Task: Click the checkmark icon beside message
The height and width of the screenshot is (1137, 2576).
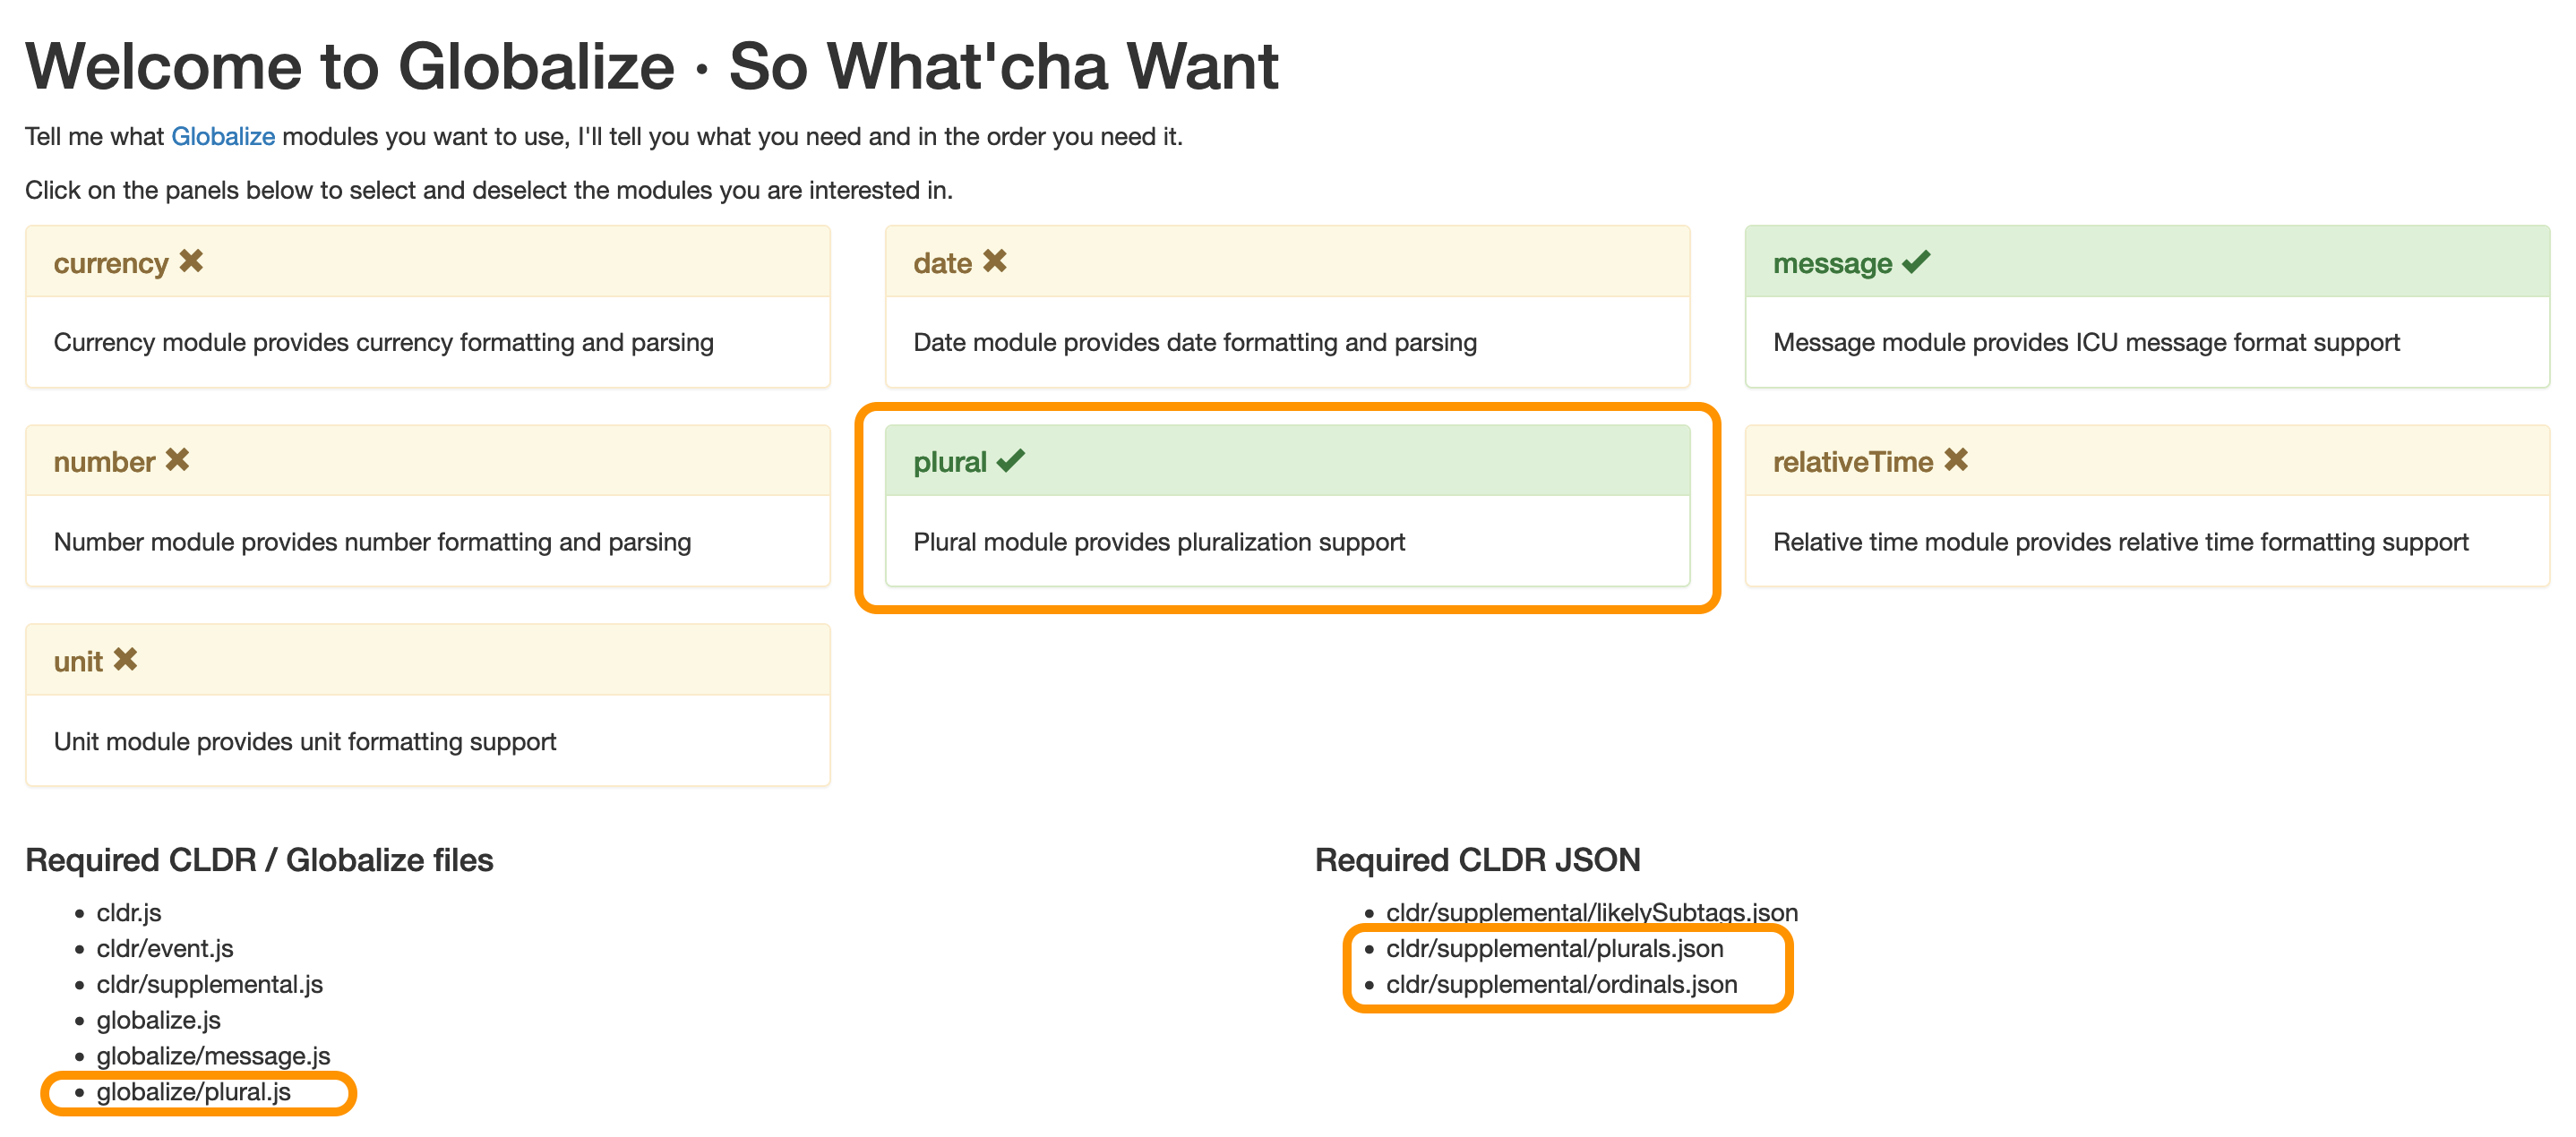Action: coord(1915,261)
